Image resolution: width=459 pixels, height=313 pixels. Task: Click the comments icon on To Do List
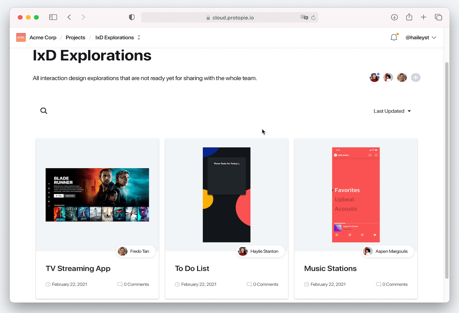249,284
